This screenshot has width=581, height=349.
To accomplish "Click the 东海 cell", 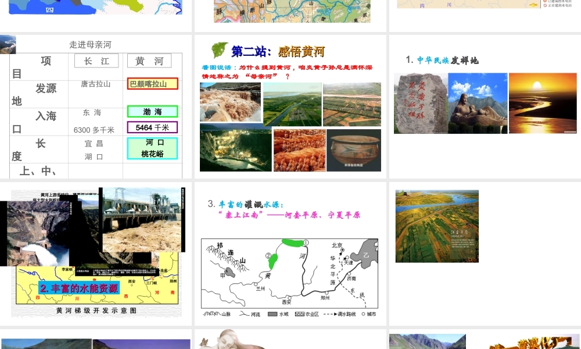I will 92,112.
